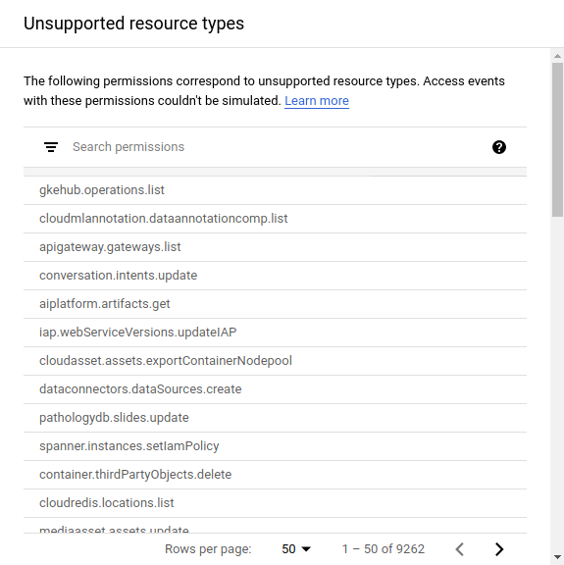Click the vertical scrollbar thumb
The image size is (564, 565).
[557, 139]
